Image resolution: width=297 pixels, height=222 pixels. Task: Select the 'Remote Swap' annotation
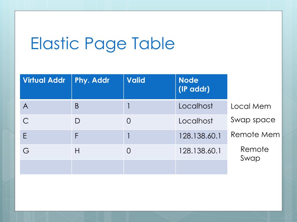point(255,154)
